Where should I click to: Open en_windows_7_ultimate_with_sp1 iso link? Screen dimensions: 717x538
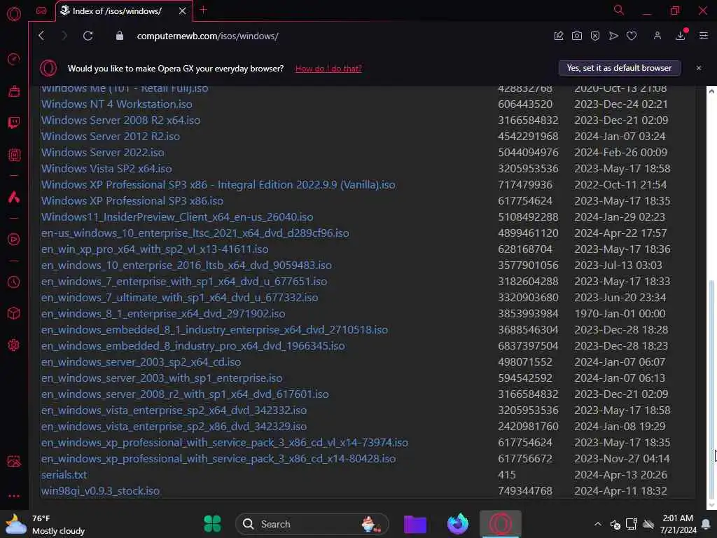[180, 298]
